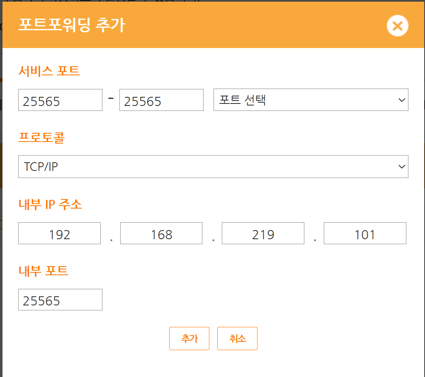
Task: Click the chevron arrow on 포트 선택
Action: pyautogui.click(x=401, y=100)
